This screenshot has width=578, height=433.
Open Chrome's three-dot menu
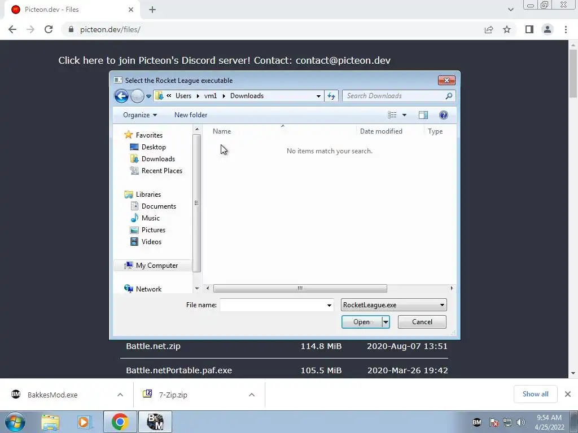(x=566, y=29)
